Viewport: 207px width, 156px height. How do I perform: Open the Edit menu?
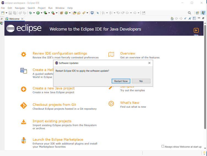10,8
